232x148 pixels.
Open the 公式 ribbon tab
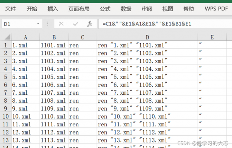[105, 9]
